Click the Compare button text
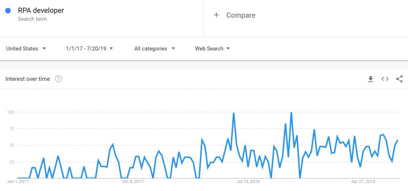This screenshot has width=408, height=191. pyautogui.click(x=241, y=15)
